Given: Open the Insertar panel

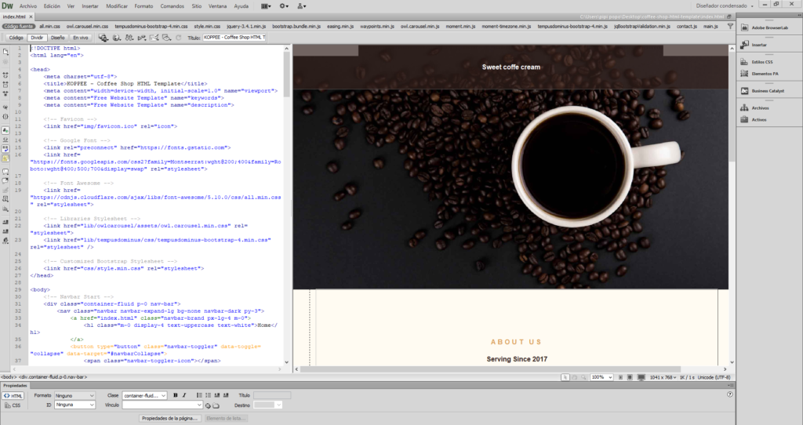Looking at the screenshot, I should pyautogui.click(x=759, y=45).
